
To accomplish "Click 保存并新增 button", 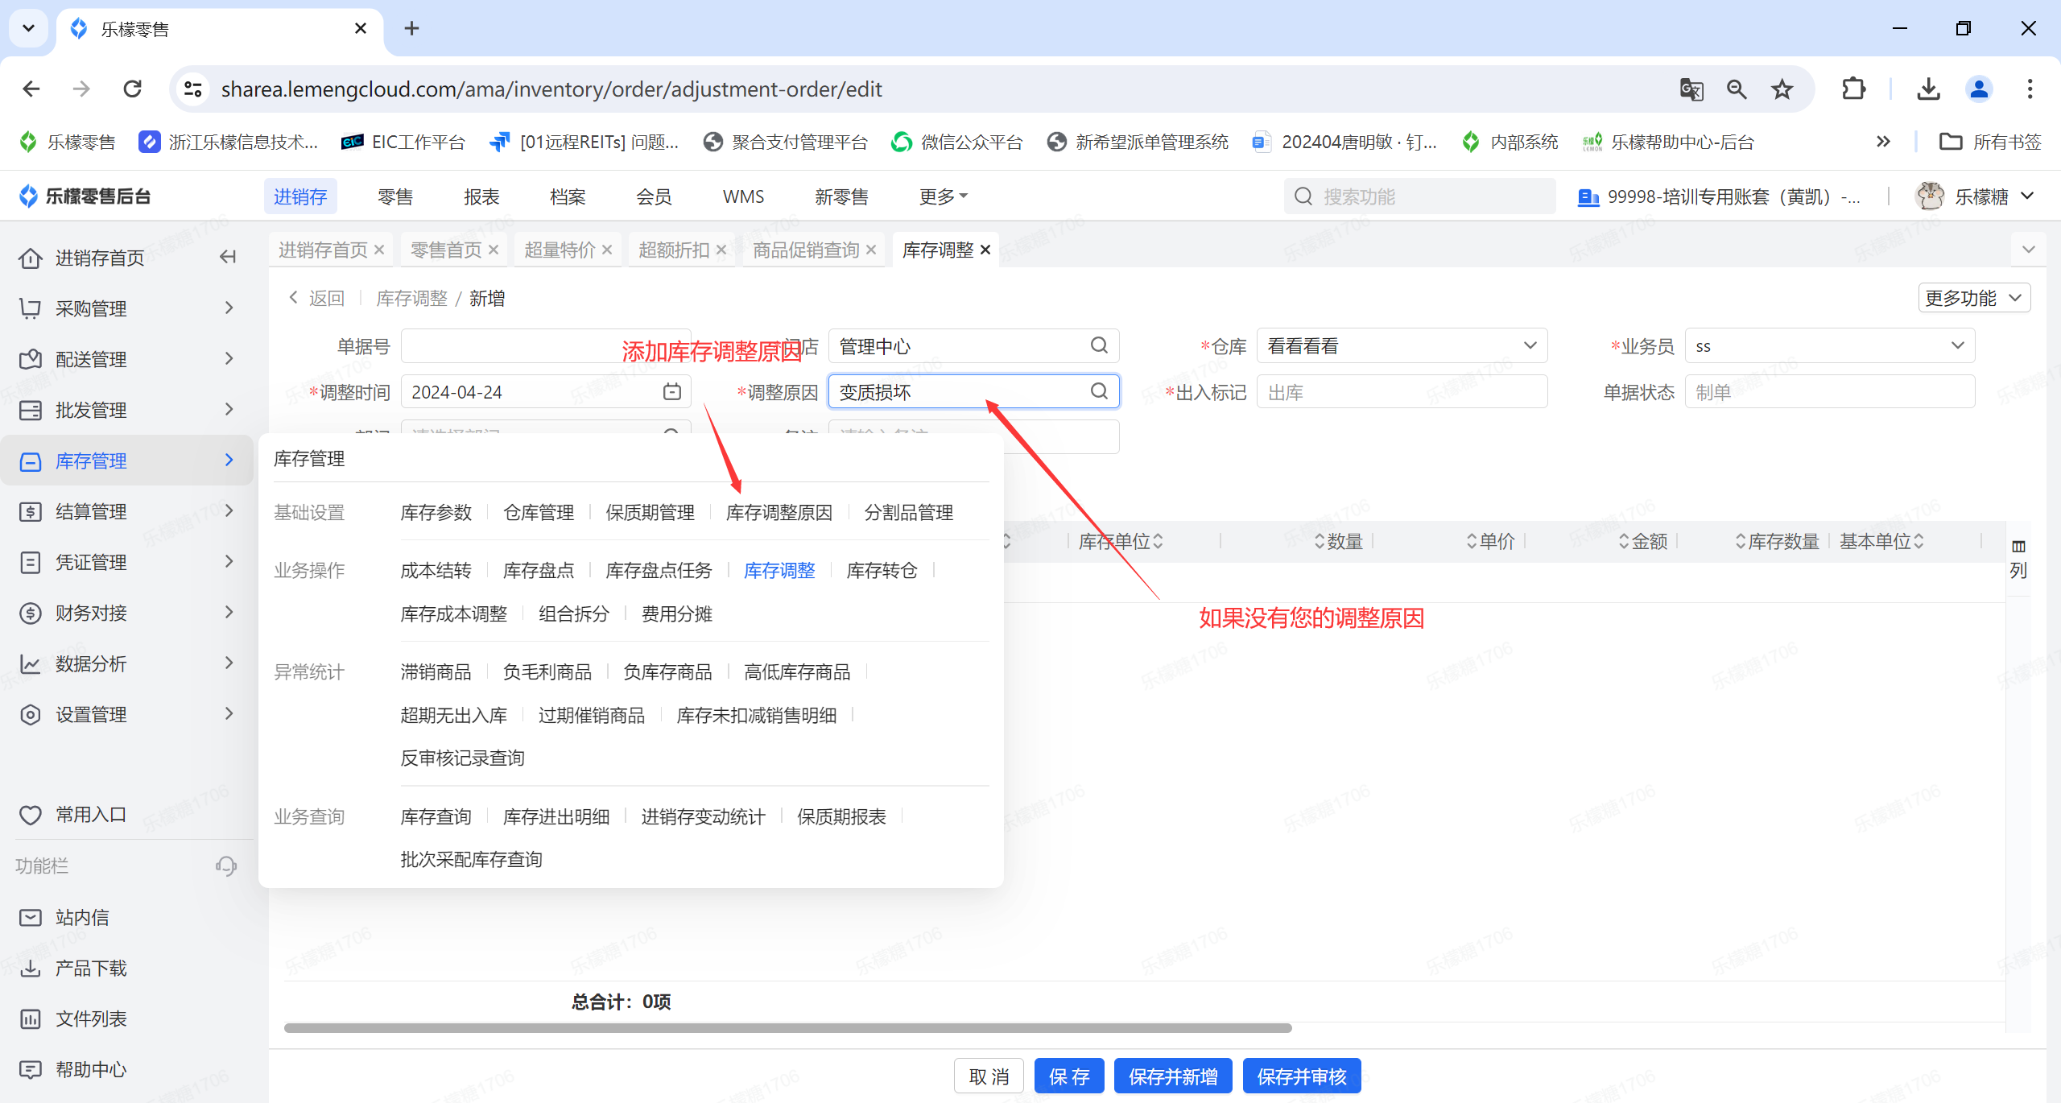I will tap(1173, 1076).
